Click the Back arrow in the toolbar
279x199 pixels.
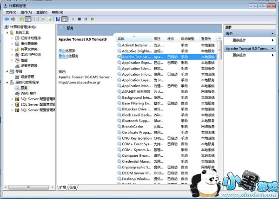pos(7,19)
